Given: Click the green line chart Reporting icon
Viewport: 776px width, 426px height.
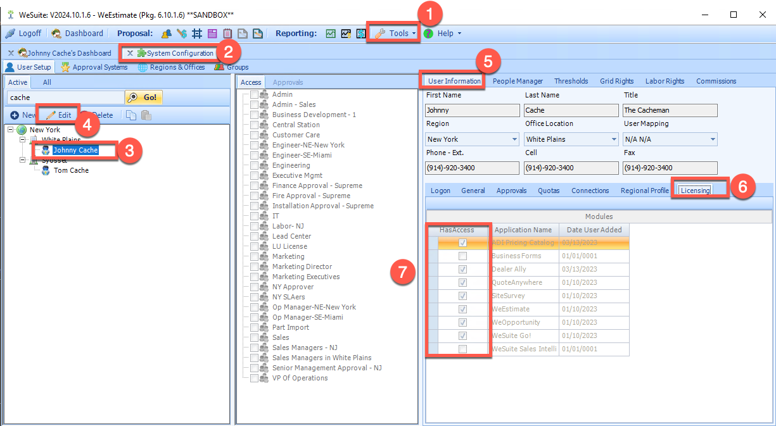Looking at the screenshot, I should (331, 34).
